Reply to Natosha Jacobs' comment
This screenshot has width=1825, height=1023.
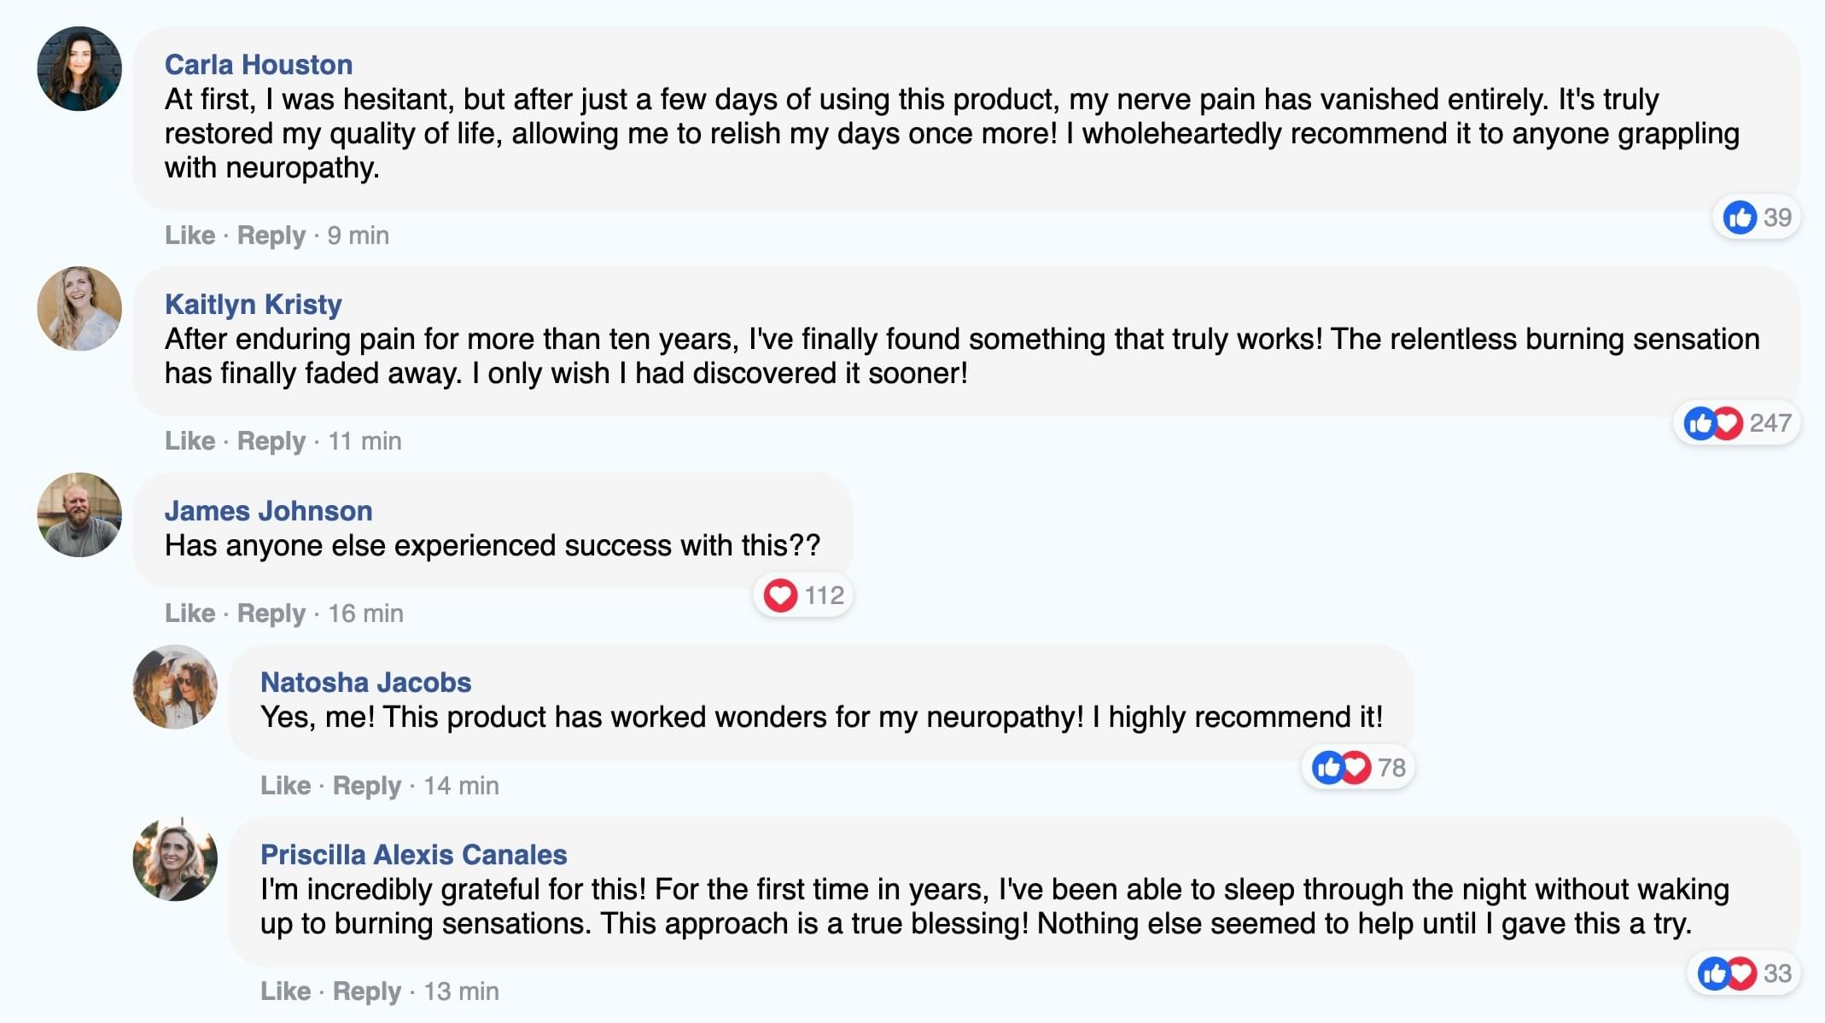366,786
